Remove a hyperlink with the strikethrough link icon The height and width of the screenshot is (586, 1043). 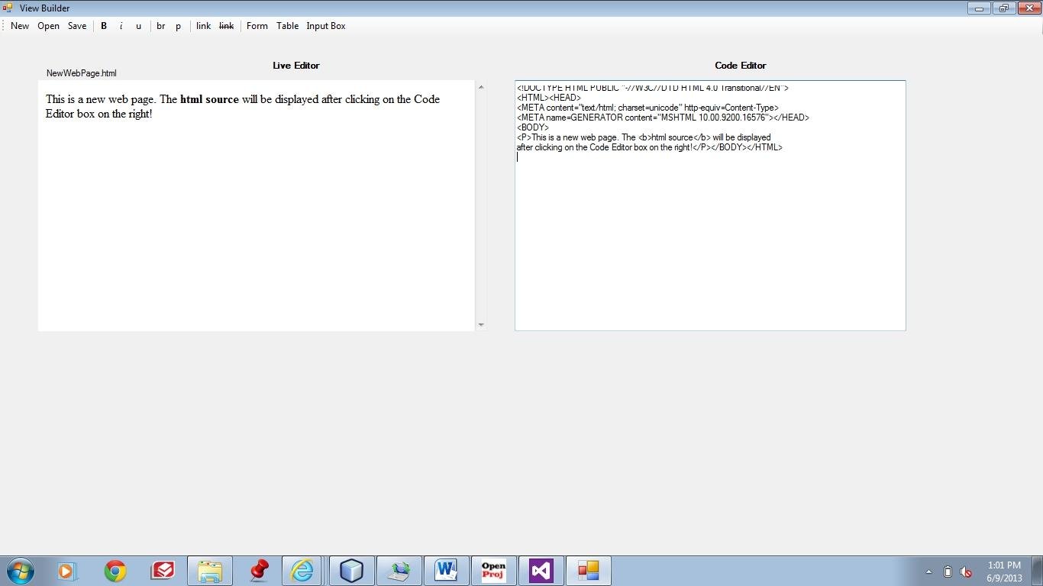click(226, 25)
